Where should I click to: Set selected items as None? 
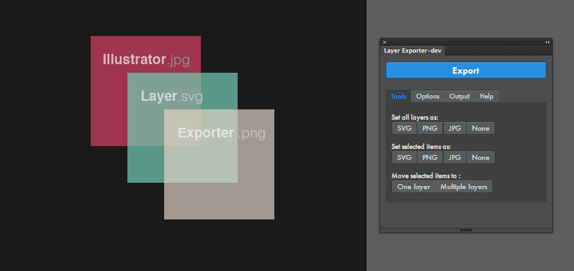[x=480, y=158]
